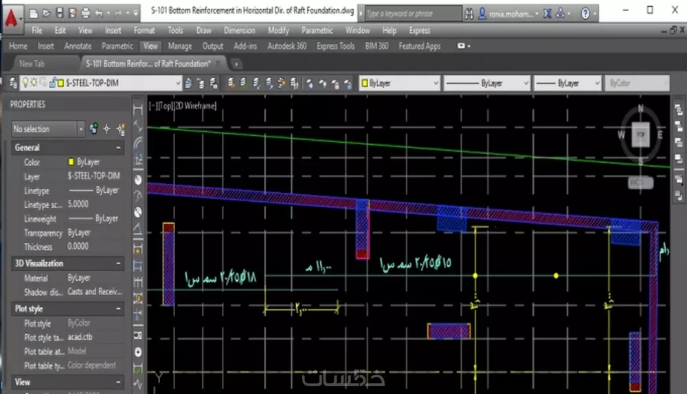Switch to the Express Tools ribbon tab
Screen dimensions: 687x394
(x=335, y=47)
